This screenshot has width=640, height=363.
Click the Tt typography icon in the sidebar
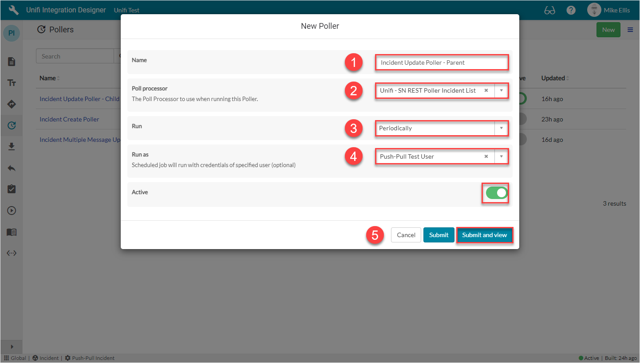click(x=11, y=82)
